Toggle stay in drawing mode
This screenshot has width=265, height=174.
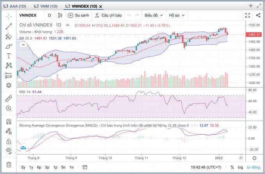coord(9,131)
